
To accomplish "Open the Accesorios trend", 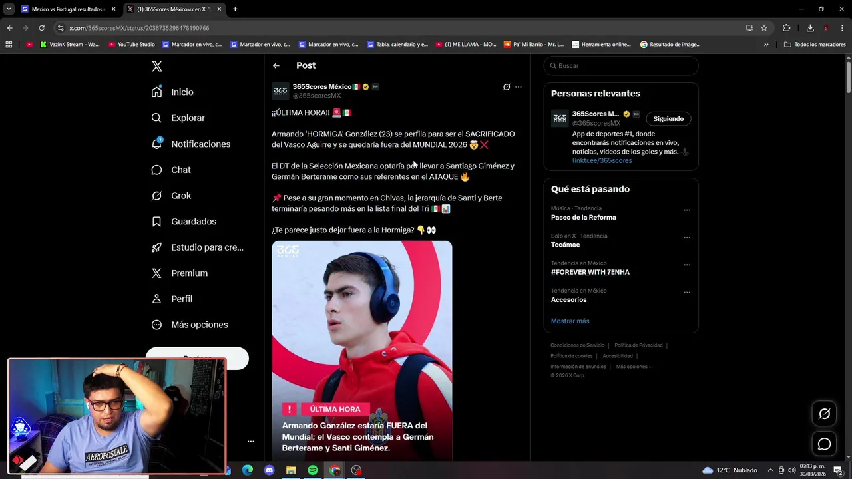I will tap(569, 300).
